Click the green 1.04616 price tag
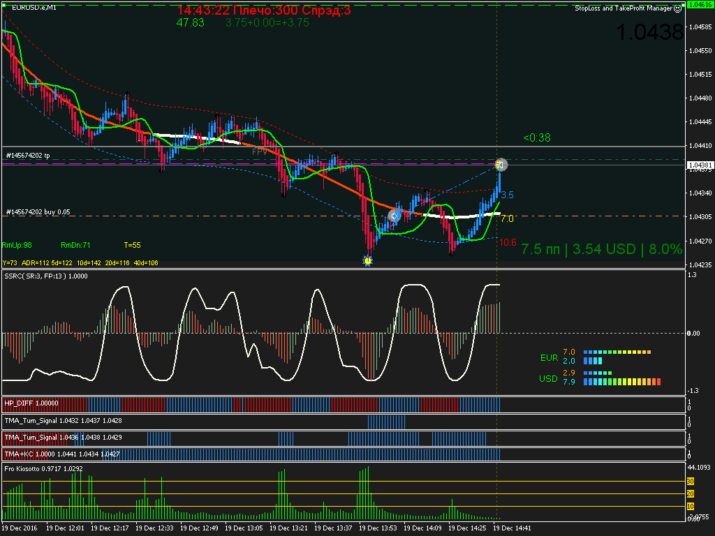 [700, 5]
